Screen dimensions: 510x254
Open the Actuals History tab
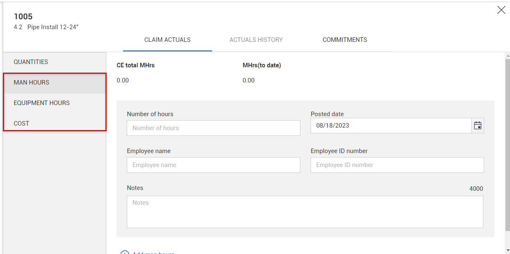[256, 40]
